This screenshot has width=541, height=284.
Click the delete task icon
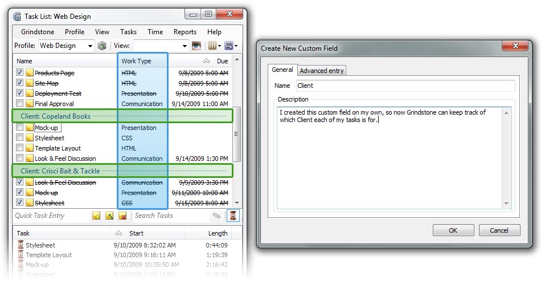point(122,216)
